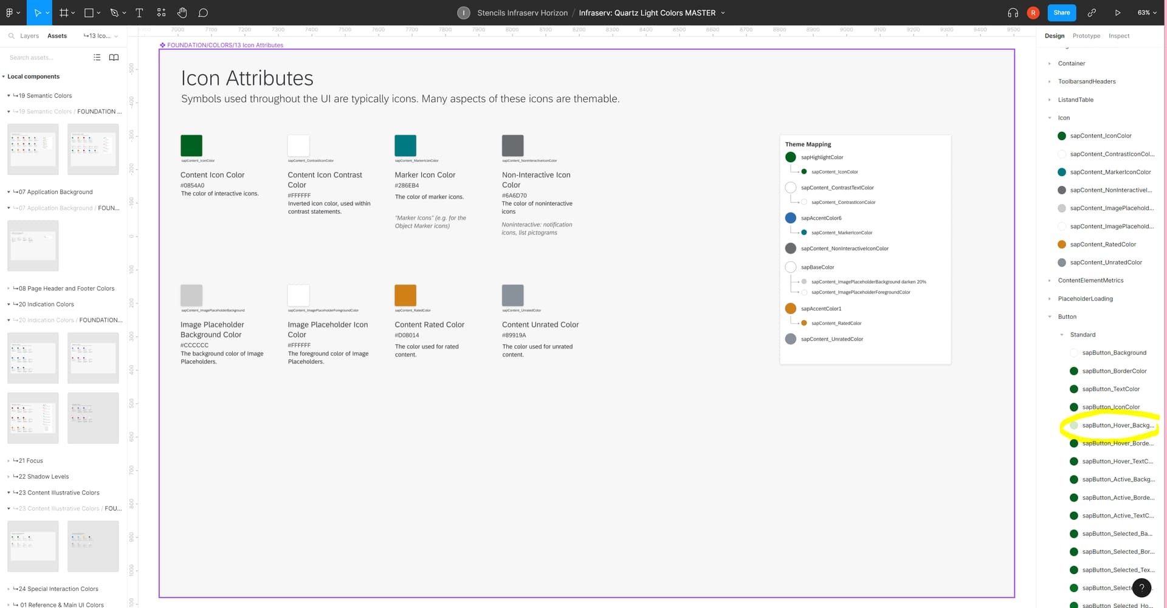The height and width of the screenshot is (608, 1167).
Task: Expand 08 Page Header and Footer Colors
Action: 9,289
